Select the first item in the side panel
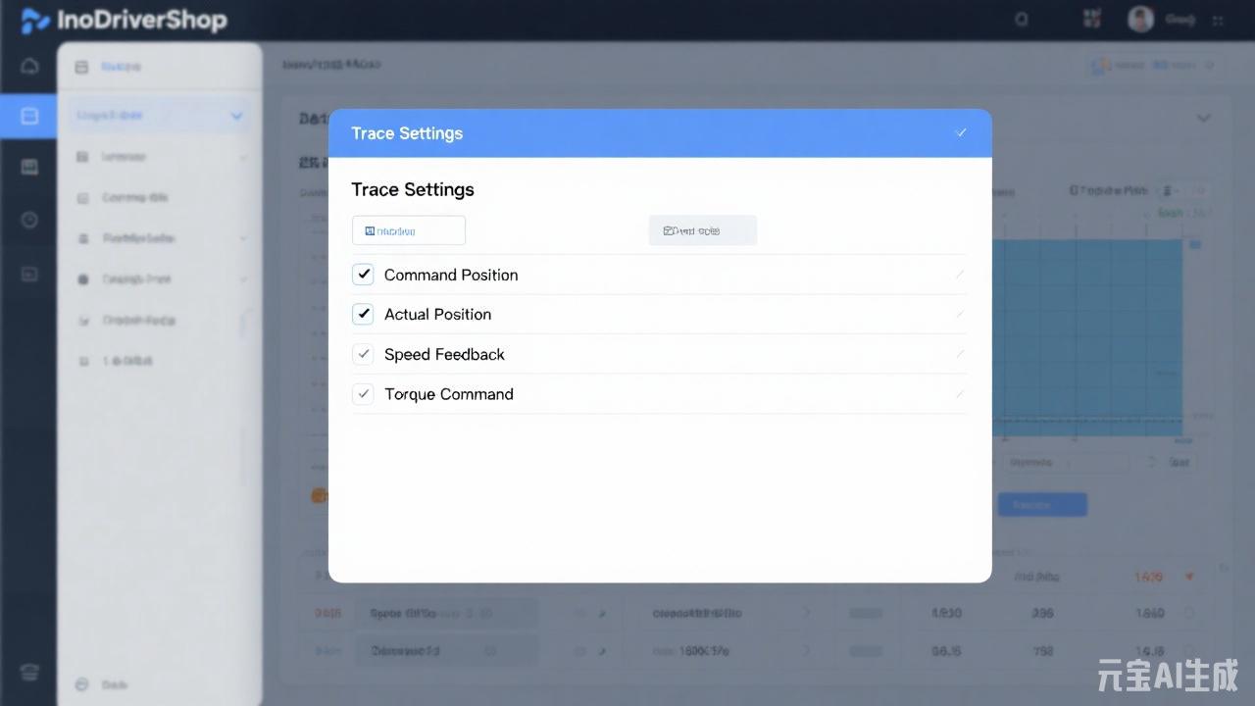This screenshot has width=1255, height=706. (x=121, y=67)
